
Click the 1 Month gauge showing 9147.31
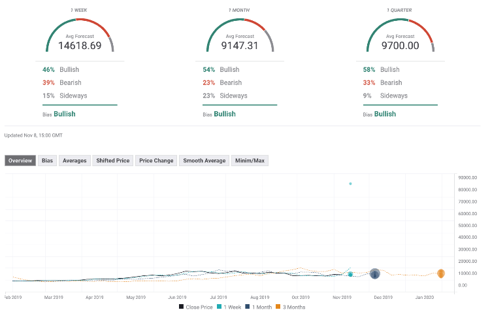point(240,39)
